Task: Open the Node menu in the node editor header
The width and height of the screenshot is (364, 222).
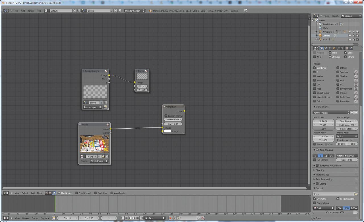Action: [40, 193]
